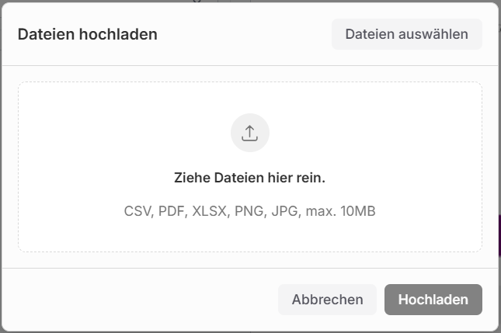Confirm the upload with the grey Hochladen button

pos(433,300)
